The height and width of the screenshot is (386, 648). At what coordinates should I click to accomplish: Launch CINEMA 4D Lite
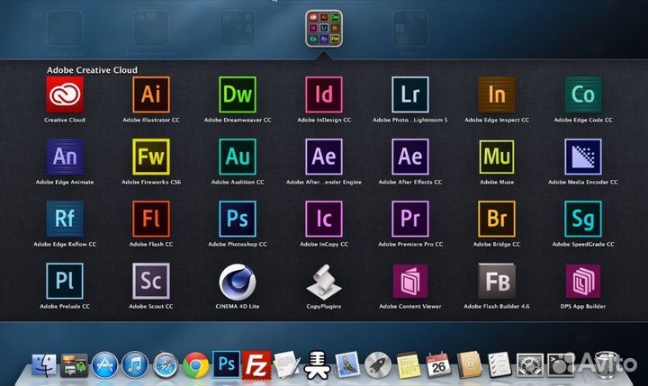pos(238,283)
